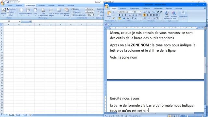
Task: Click grow font icon in Word
Action: click(132, 18)
